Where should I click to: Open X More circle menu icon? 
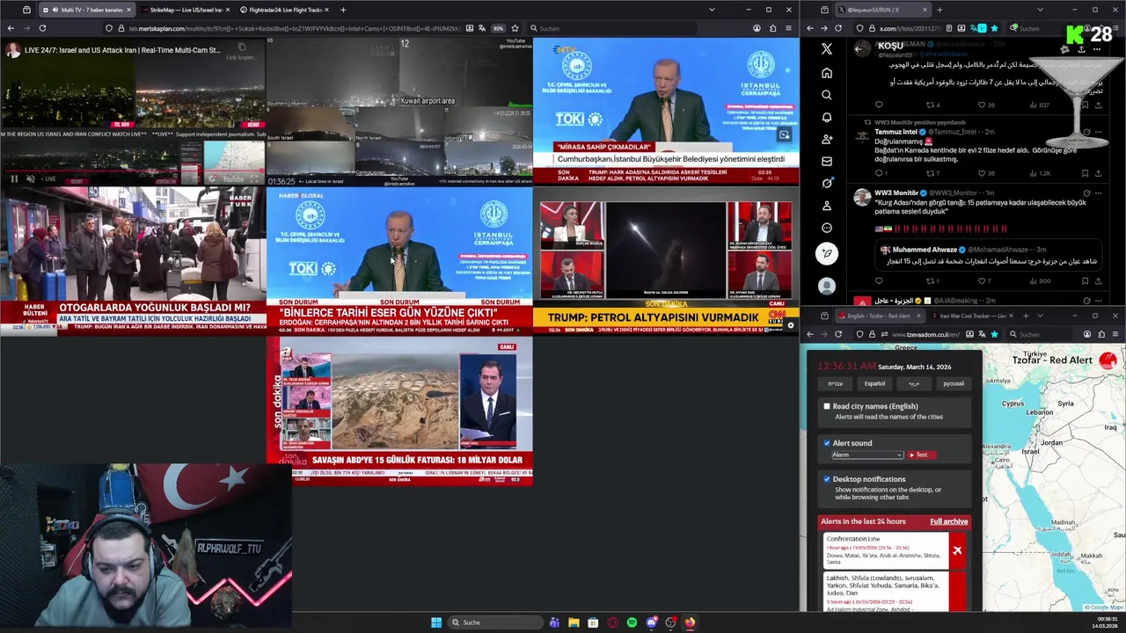coord(826,228)
